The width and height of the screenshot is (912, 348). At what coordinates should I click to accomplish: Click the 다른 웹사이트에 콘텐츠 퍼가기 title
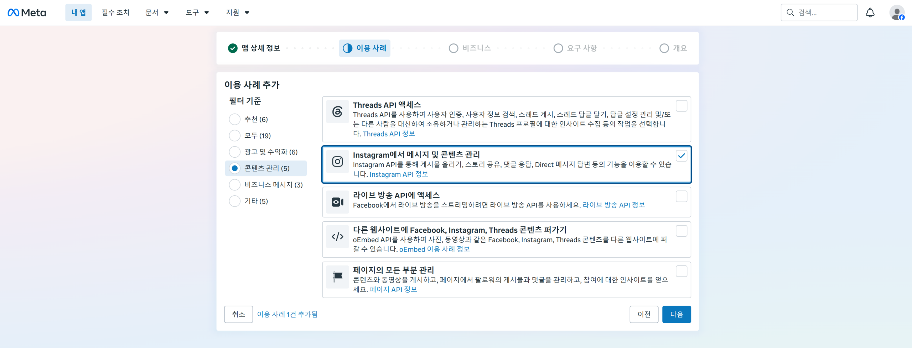point(460,230)
